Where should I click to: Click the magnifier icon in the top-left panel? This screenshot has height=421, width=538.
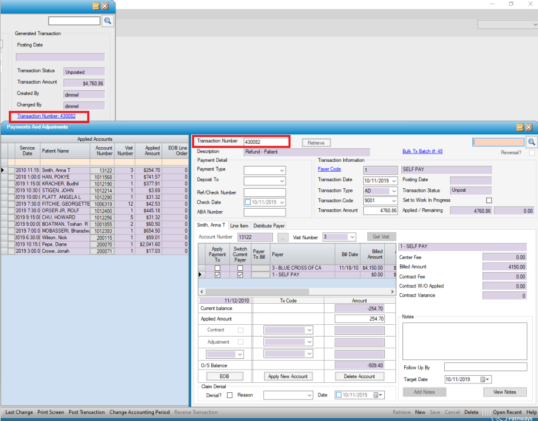[108, 21]
